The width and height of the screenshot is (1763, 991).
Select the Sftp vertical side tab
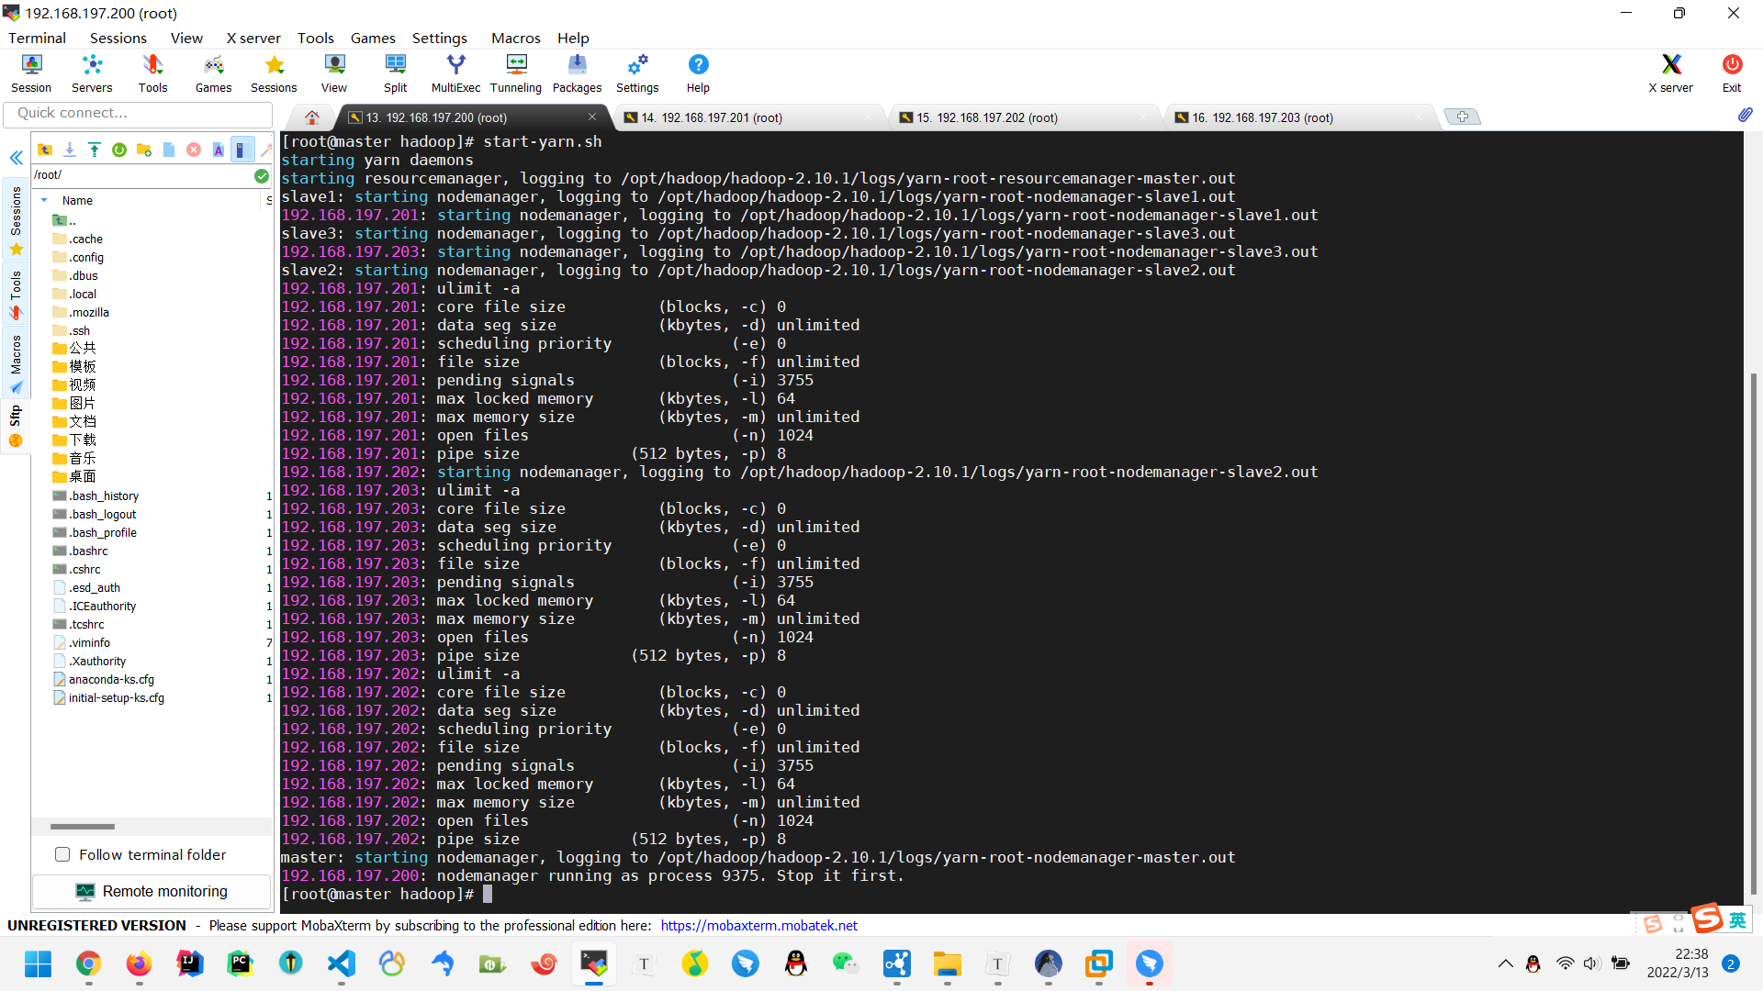[16, 426]
